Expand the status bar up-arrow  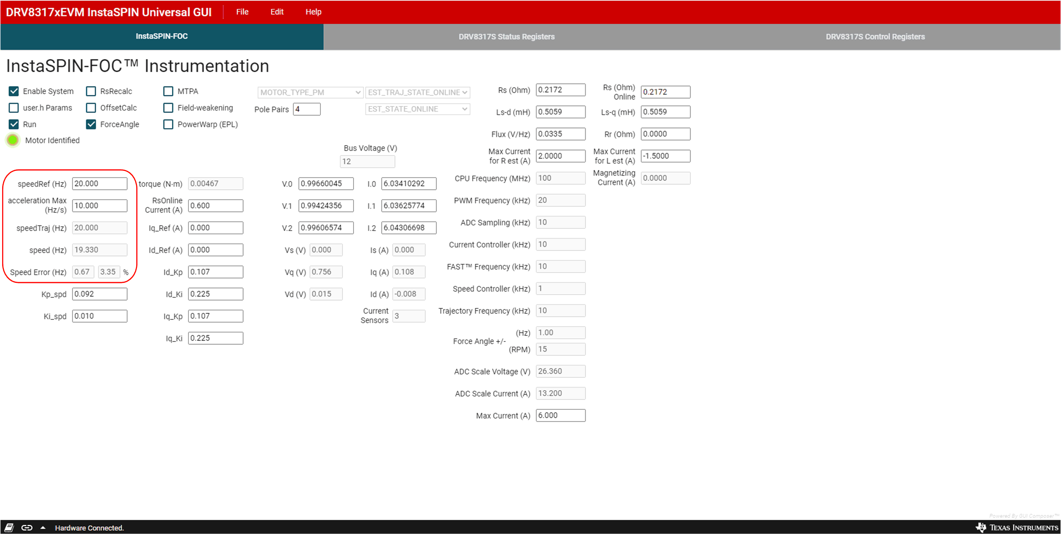[x=43, y=528]
